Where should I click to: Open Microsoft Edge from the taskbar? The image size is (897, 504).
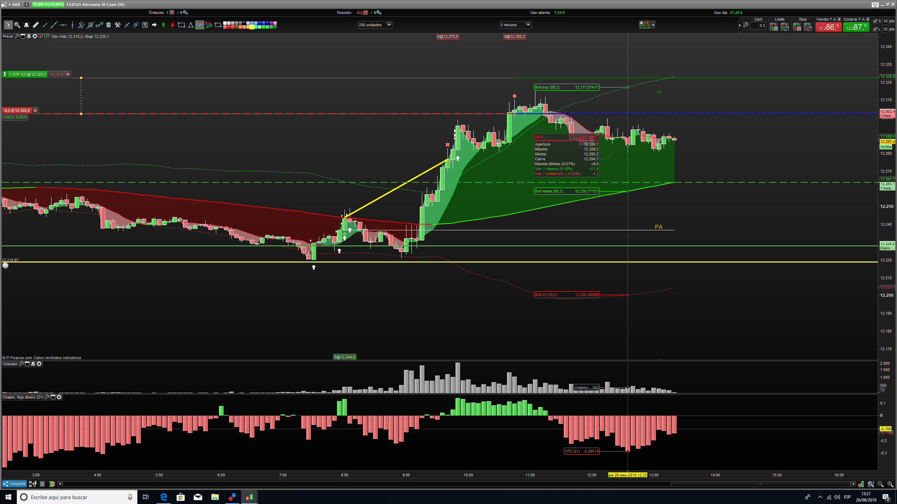pyautogui.click(x=164, y=497)
